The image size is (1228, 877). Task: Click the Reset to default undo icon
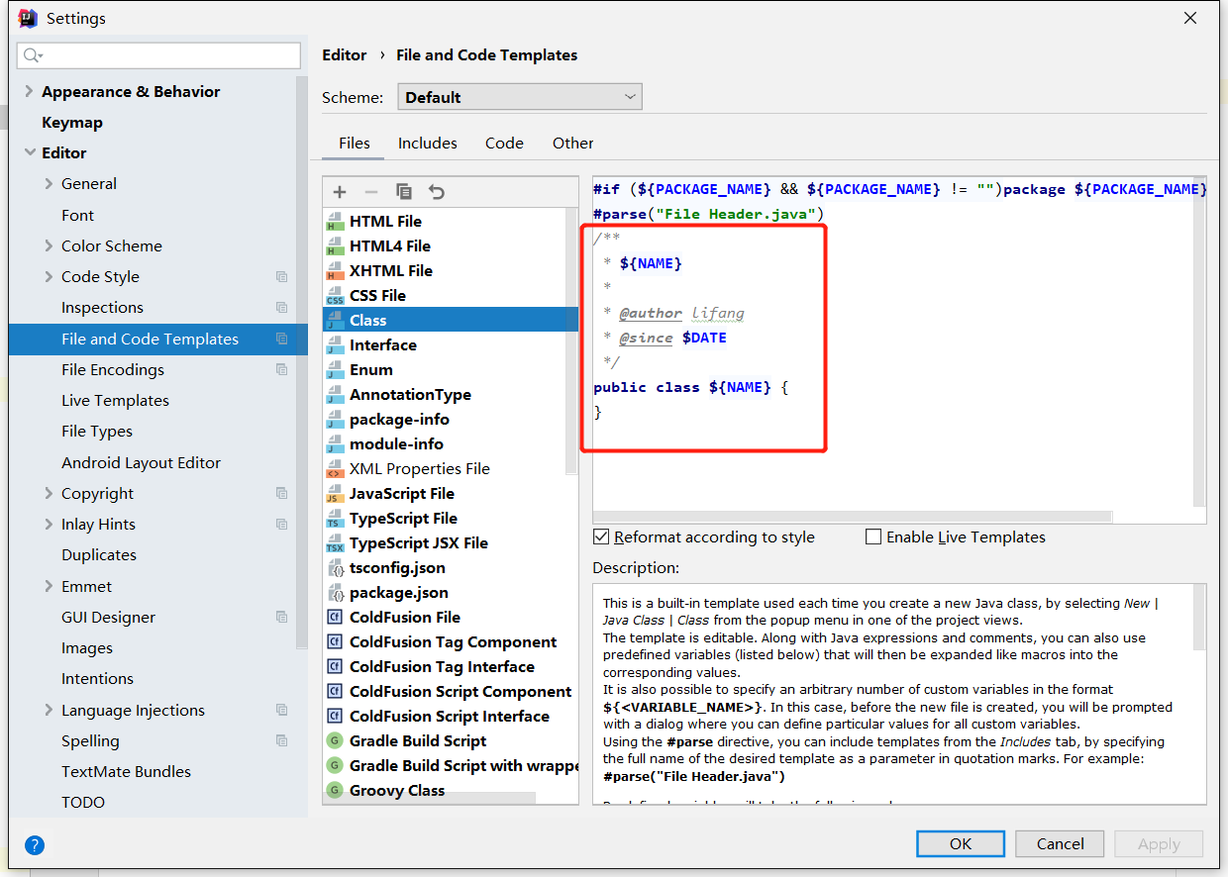pyautogui.click(x=436, y=192)
